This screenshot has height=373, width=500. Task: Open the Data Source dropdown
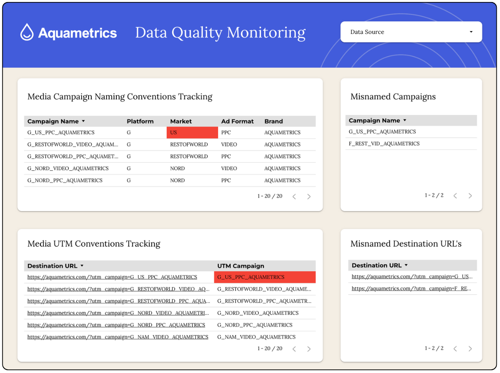pyautogui.click(x=411, y=32)
